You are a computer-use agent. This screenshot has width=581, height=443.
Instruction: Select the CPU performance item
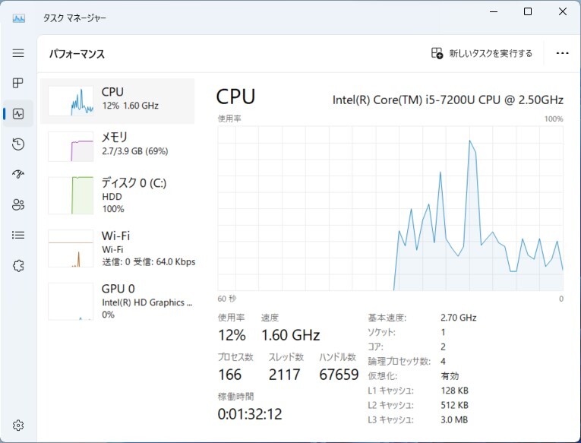pyautogui.click(x=118, y=101)
